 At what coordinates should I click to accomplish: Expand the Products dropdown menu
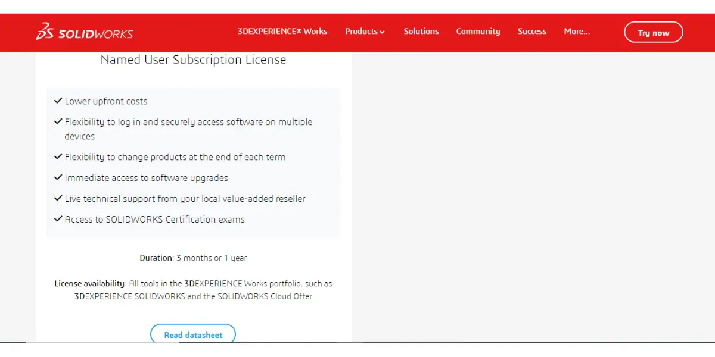[365, 32]
